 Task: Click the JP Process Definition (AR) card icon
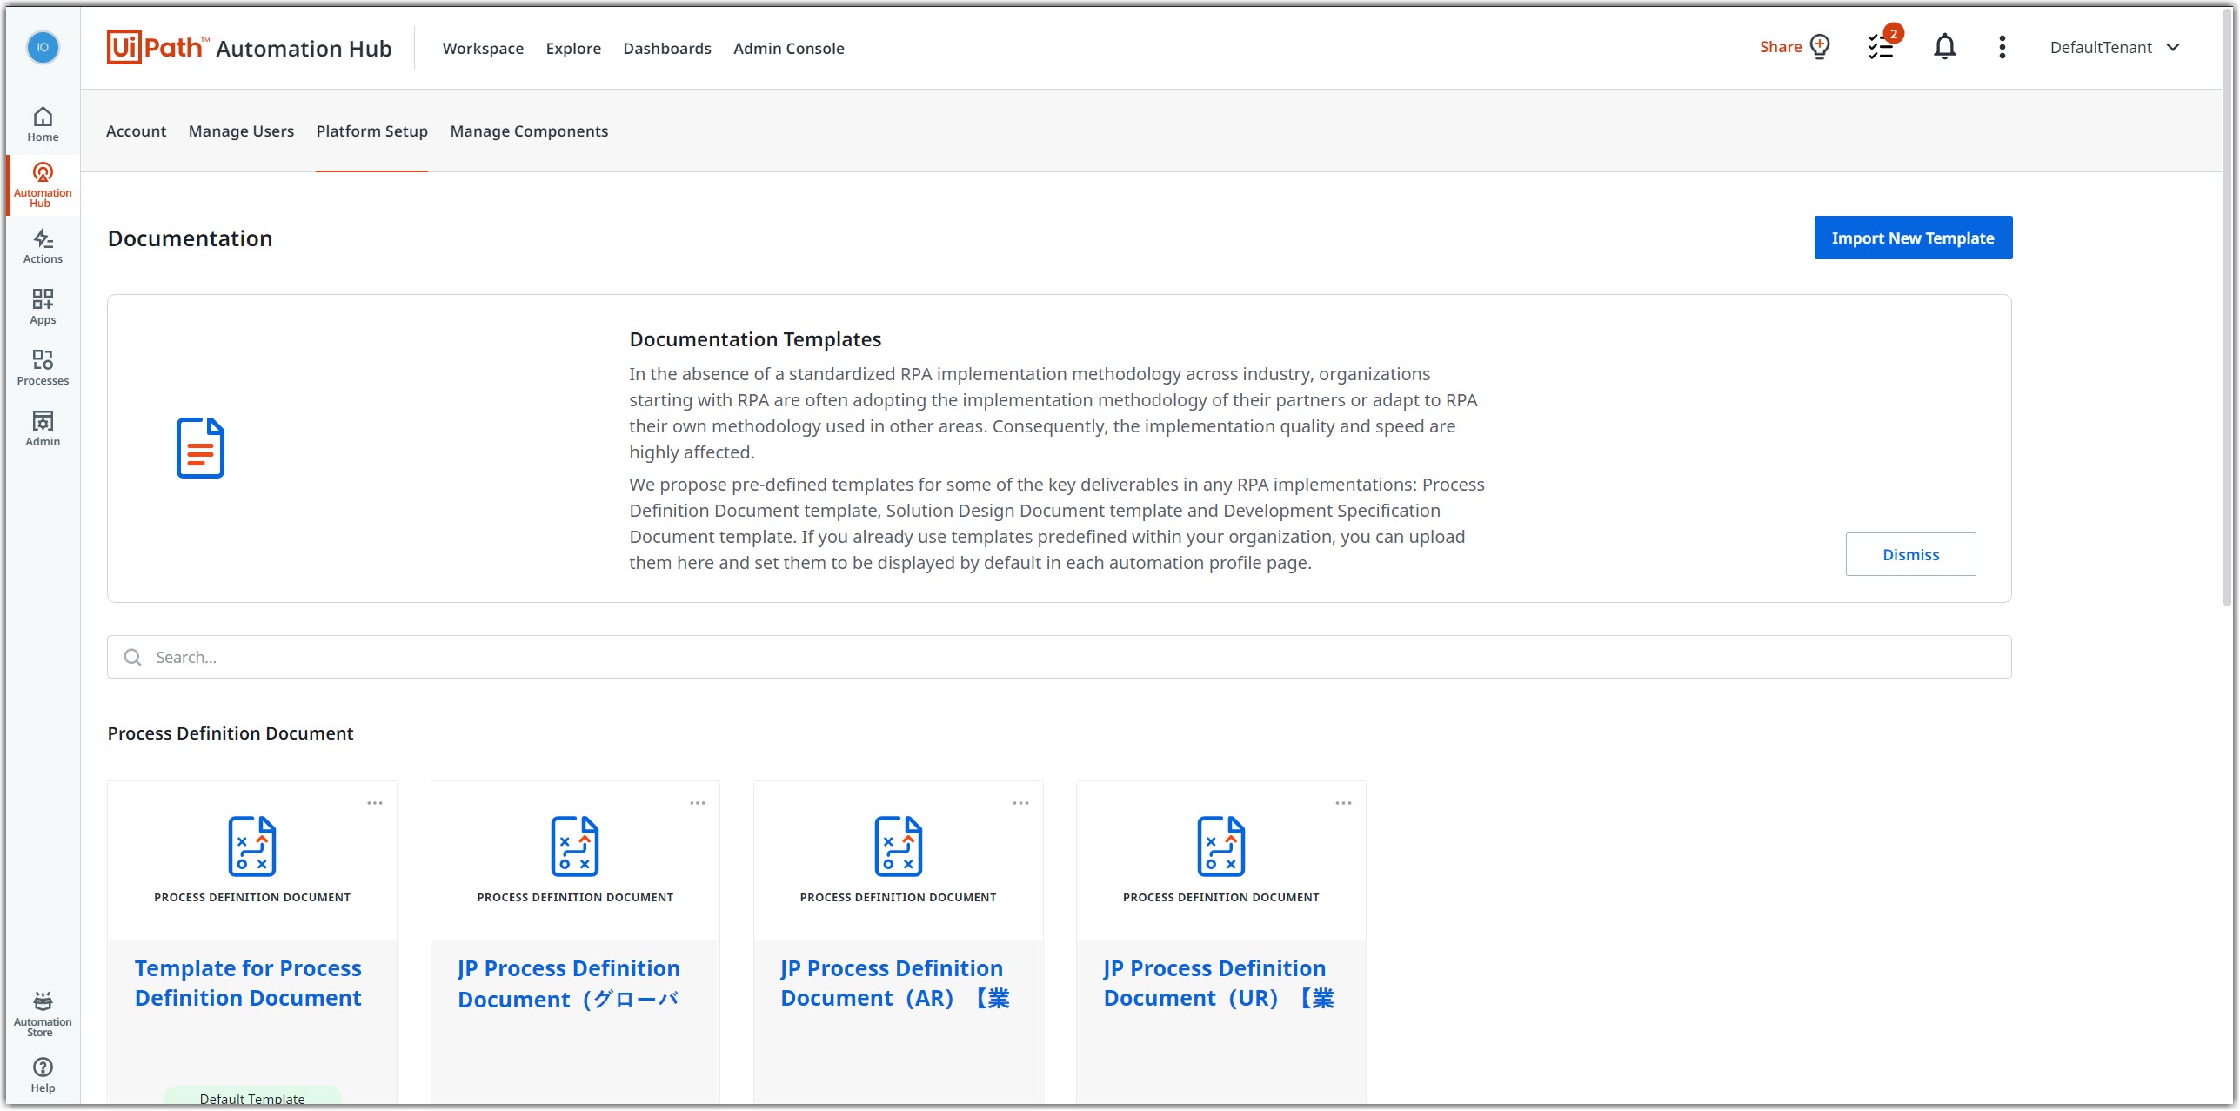tap(898, 847)
